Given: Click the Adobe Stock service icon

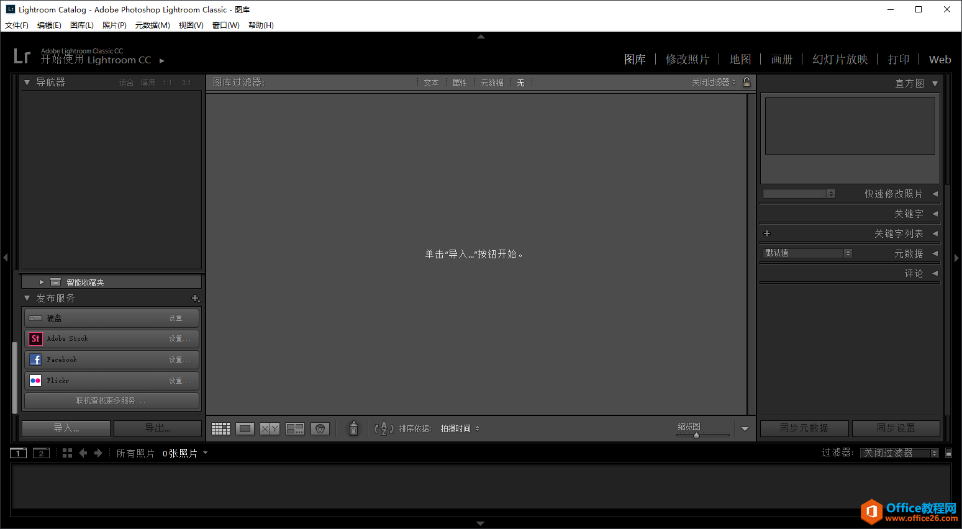Looking at the screenshot, I should [35, 339].
